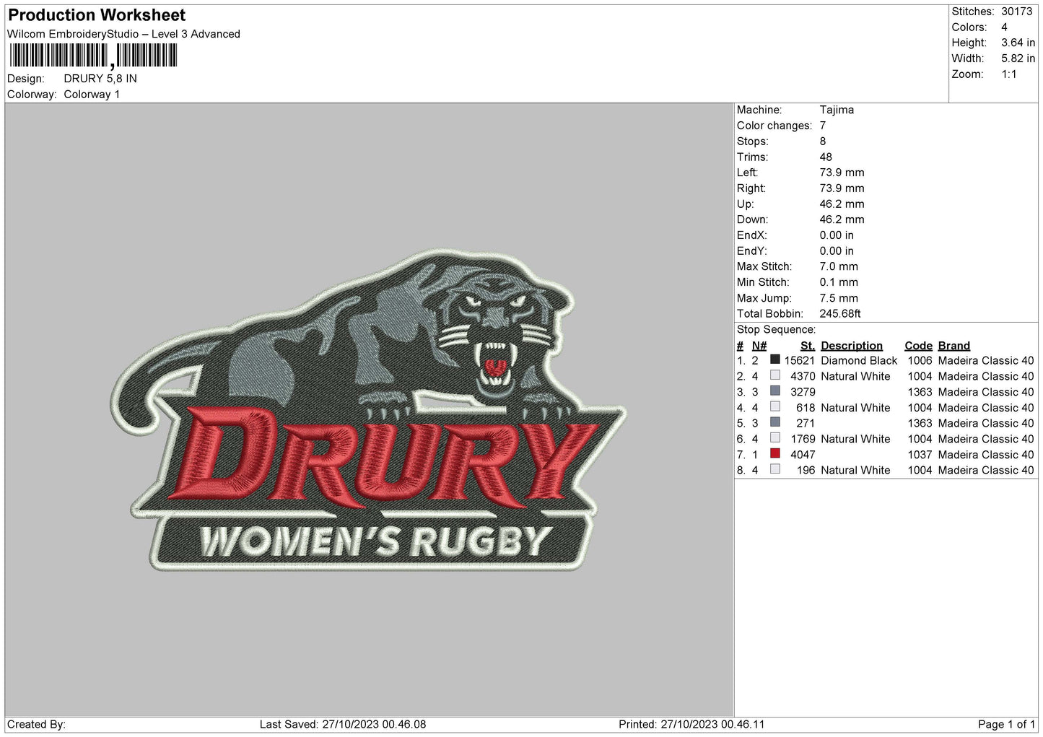Click the 'Brand' column header
This screenshot has width=1043, height=737.
point(954,346)
